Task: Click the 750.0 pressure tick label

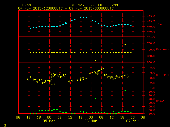Action: [x=151, y=43]
